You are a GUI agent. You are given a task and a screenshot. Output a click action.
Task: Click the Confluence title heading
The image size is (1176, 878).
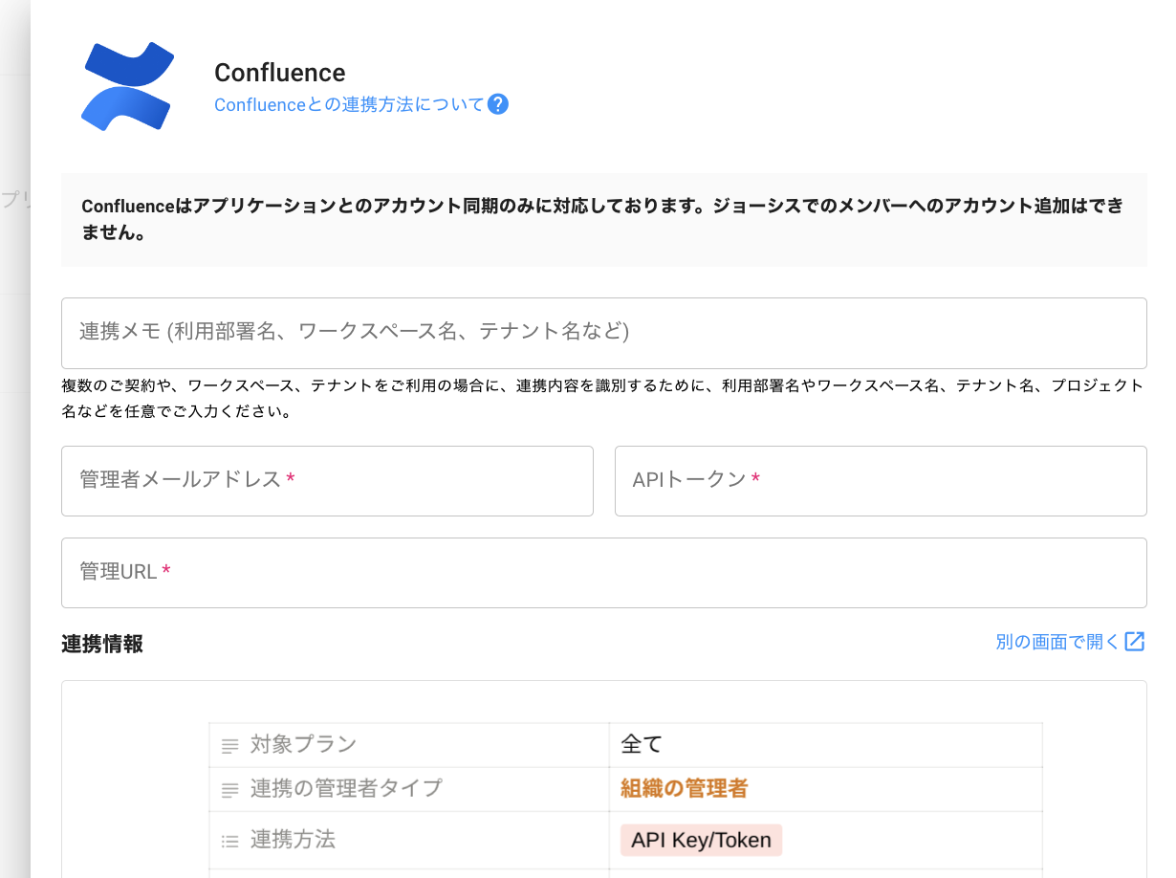pos(279,73)
